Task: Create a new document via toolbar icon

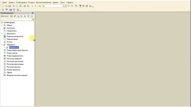Action: (x=3, y=6)
